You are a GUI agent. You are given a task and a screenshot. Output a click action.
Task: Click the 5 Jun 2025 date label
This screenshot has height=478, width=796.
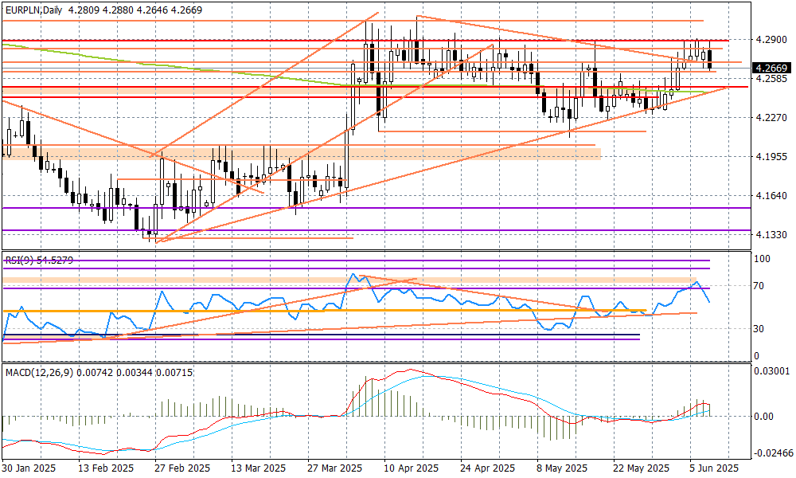click(714, 468)
